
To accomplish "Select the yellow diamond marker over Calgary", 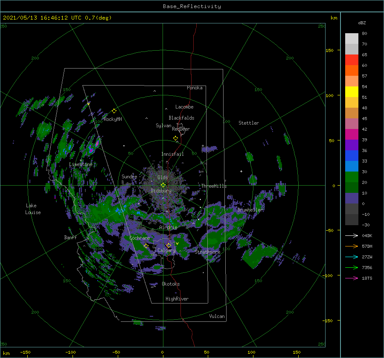I will coord(169,245).
